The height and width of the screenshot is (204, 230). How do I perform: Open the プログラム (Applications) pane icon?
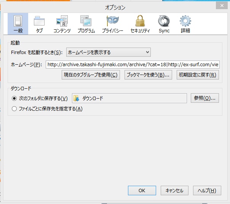(x=86, y=21)
